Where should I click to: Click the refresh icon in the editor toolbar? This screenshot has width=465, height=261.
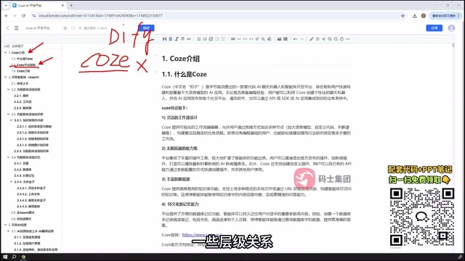341,39
